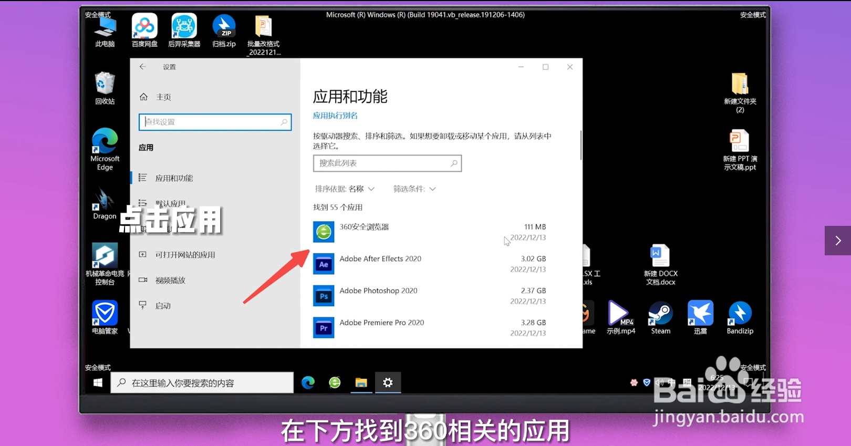Click the input method 中 indicator
The width and height of the screenshot is (851, 446).
point(671,382)
